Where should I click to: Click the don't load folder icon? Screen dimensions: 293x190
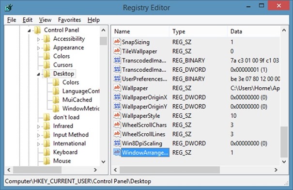[46, 117]
